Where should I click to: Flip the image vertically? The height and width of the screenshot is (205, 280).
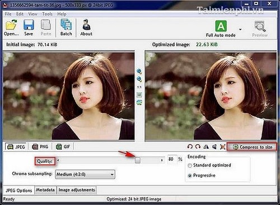click(x=214, y=147)
